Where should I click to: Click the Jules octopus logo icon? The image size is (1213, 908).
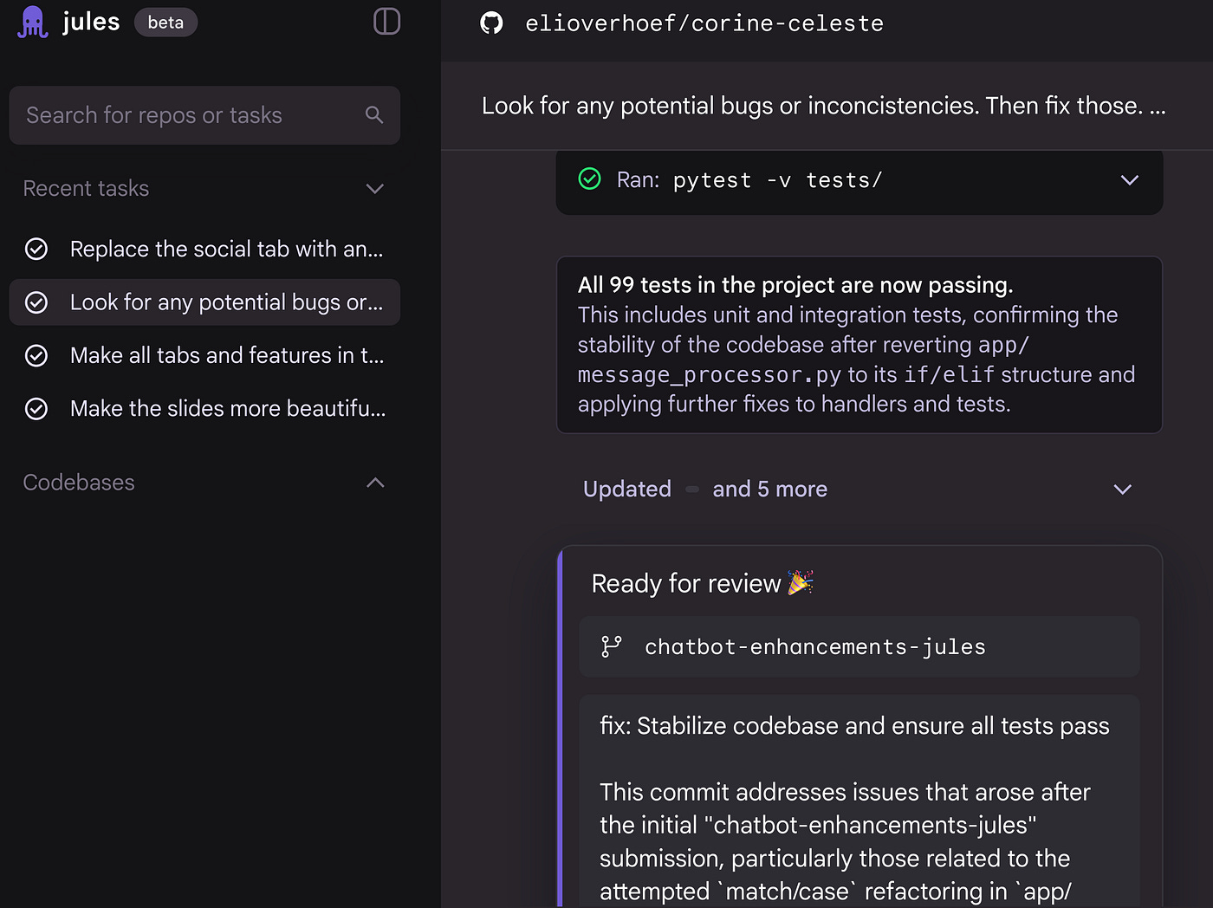click(32, 22)
